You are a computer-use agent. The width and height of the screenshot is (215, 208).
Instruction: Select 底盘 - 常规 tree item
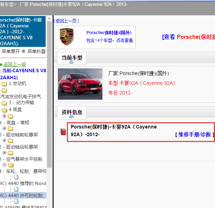point(15,123)
